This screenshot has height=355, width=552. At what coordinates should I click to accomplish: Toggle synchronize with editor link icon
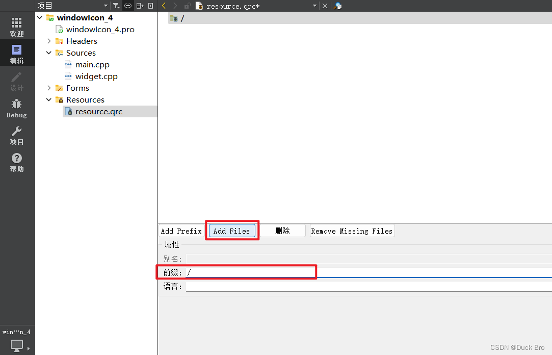pos(127,6)
